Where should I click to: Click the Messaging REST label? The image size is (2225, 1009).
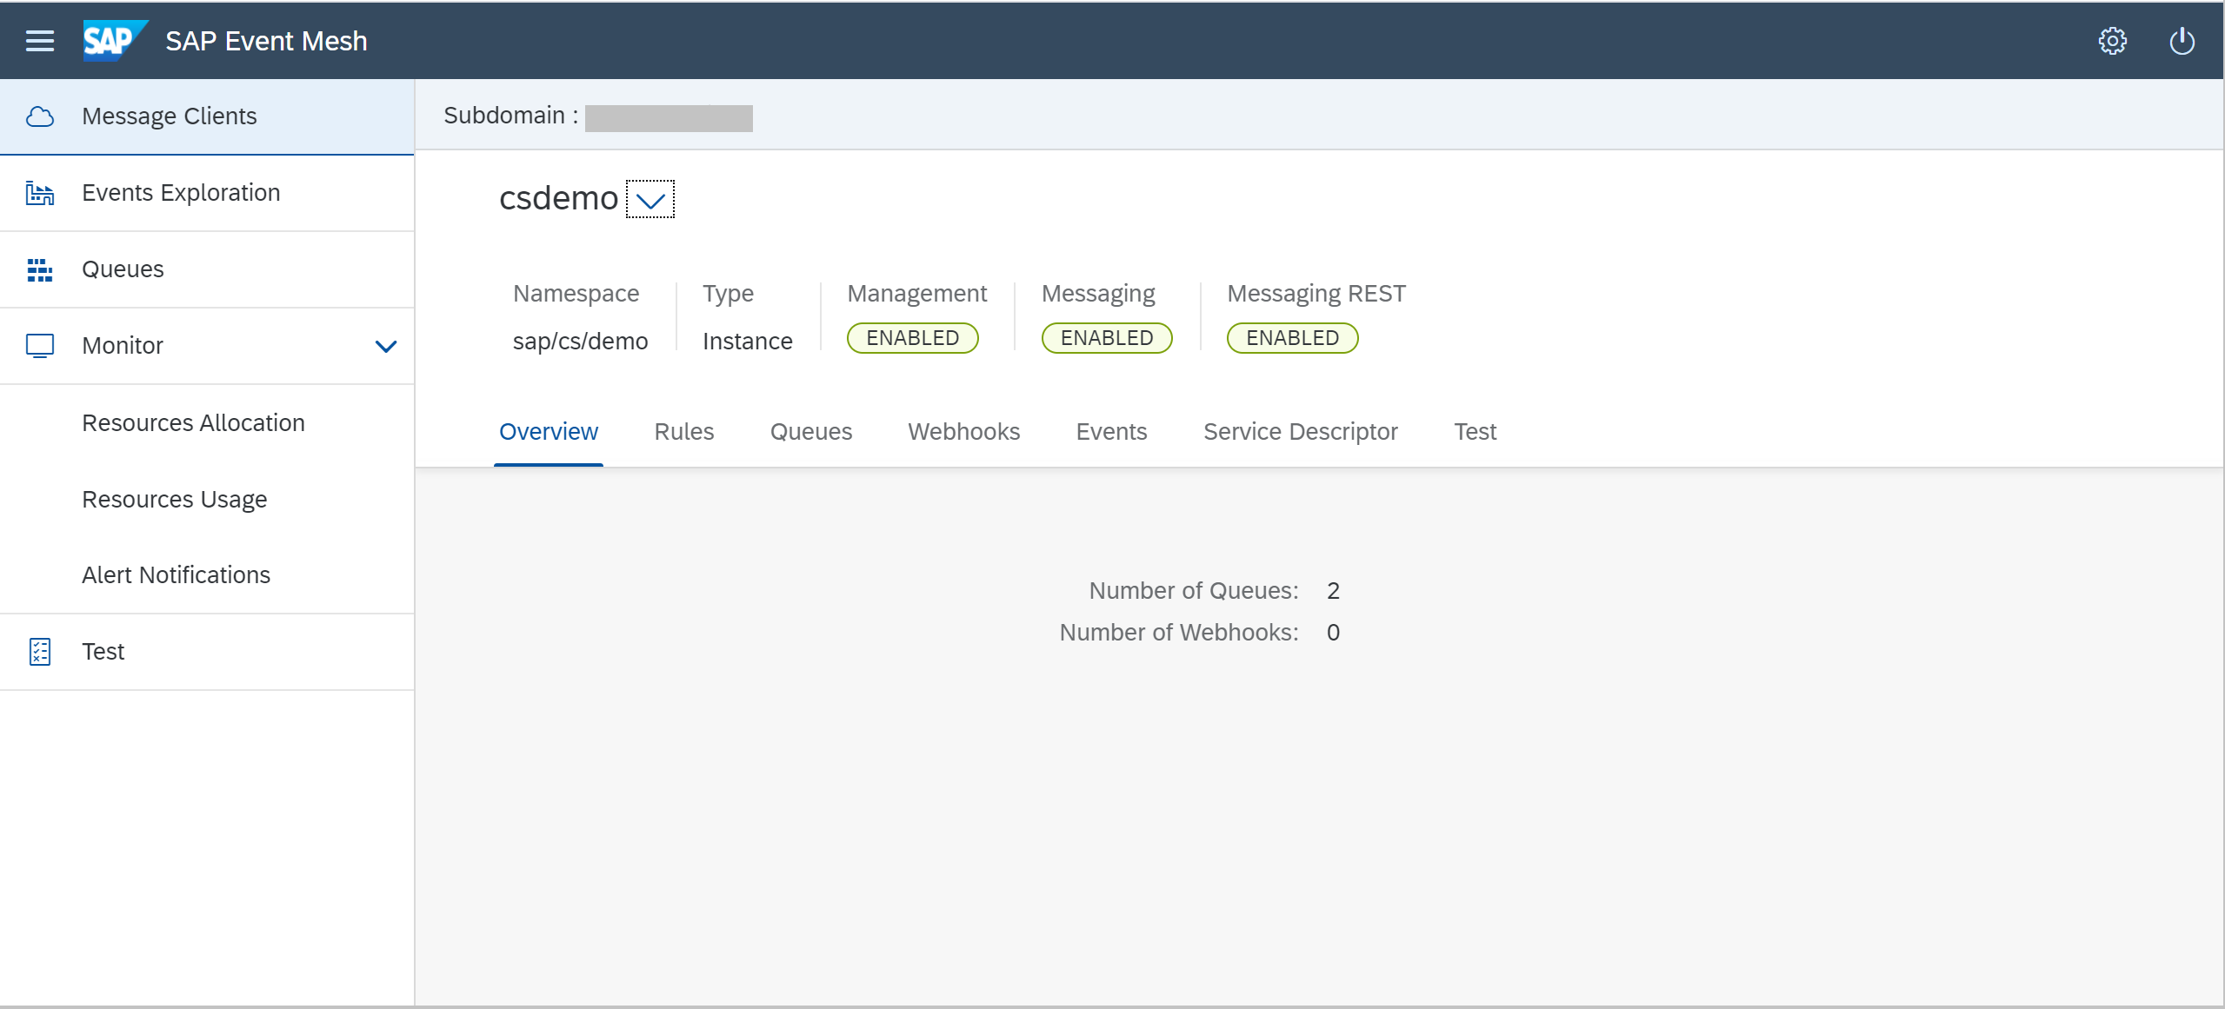(1316, 294)
